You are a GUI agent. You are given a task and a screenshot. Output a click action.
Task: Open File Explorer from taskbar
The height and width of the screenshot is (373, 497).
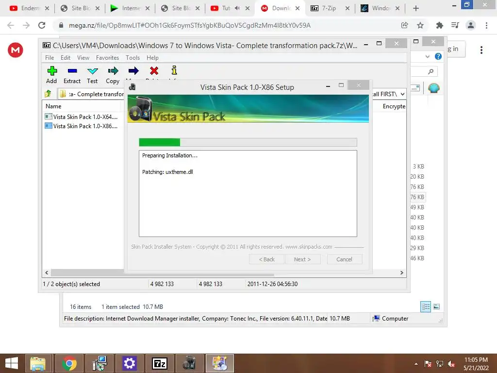pos(38,363)
